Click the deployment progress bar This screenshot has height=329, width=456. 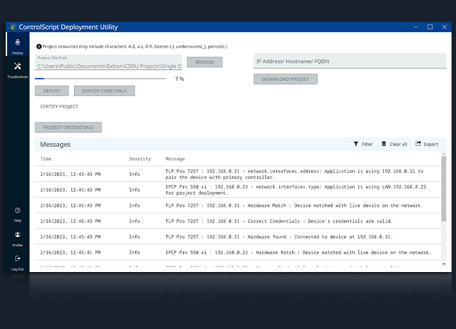click(x=100, y=78)
